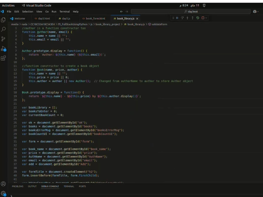Click the debug Step Over icon
This screenshot has height=197, width=263.
coord(182,18)
